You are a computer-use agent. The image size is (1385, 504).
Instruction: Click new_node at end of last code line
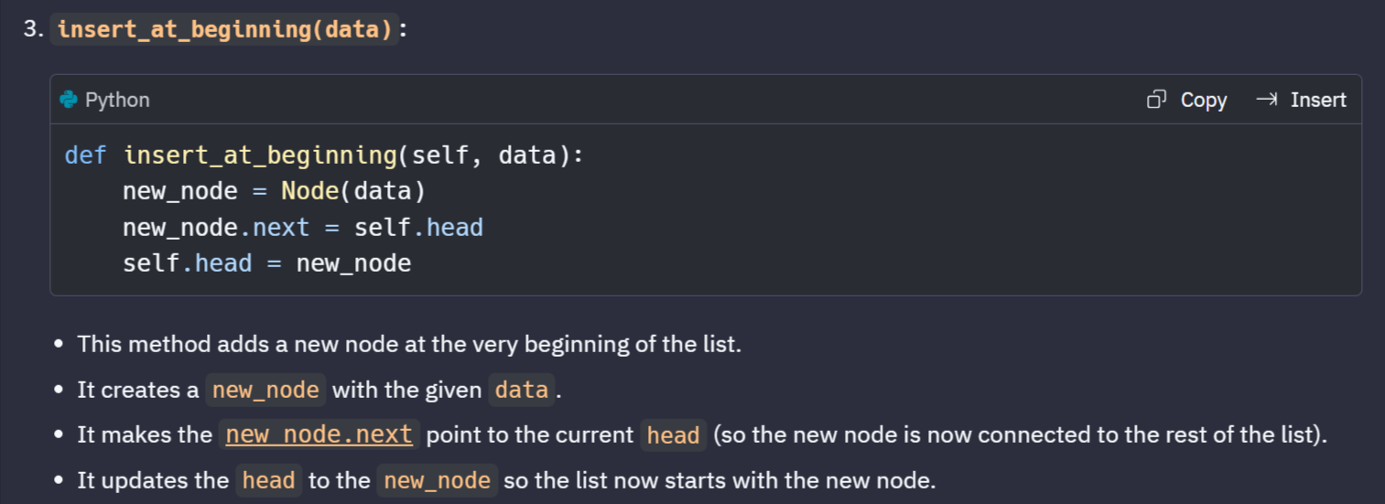tap(353, 264)
